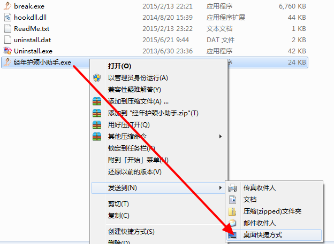Click the shield icon beside run as administrator
Image resolution: width=334 pixels, height=244 pixels.
97,78
